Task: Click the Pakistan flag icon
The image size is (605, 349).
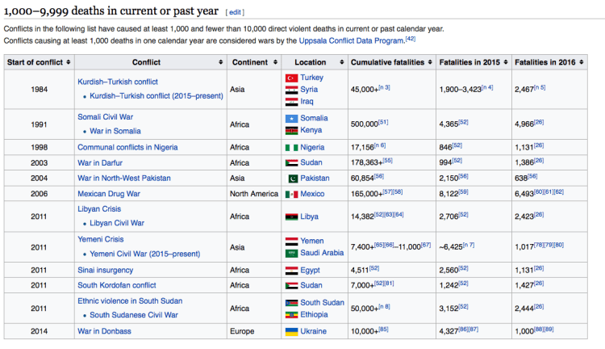Action: coord(293,178)
